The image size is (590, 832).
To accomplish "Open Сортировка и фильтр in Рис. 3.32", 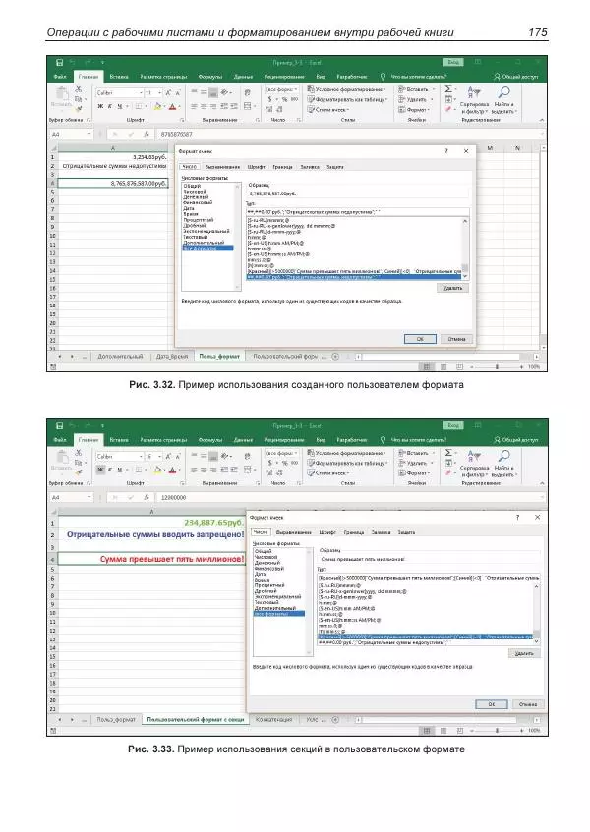I will coord(474,101).
